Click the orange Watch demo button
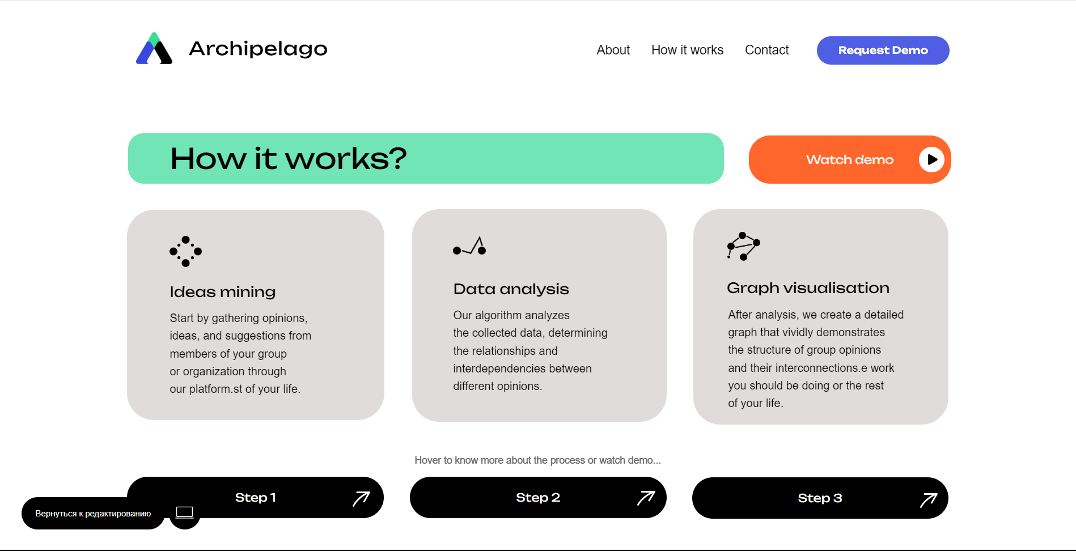This screenshot has width=1076, height=551. tap(849, 160)
